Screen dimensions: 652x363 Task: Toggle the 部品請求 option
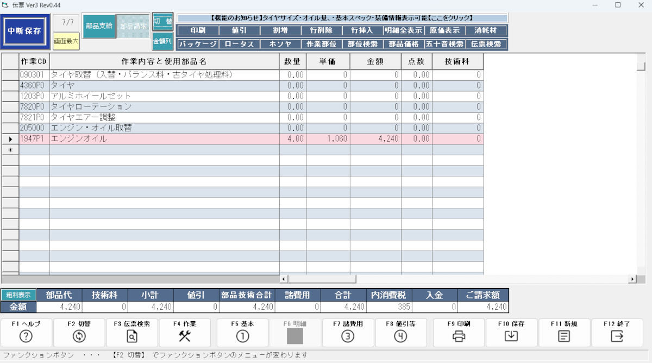coord(133,26)
